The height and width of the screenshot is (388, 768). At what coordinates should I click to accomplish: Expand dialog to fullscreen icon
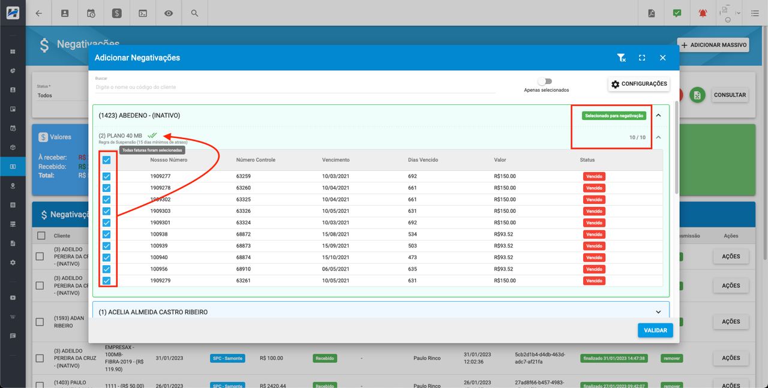[642, 58]
